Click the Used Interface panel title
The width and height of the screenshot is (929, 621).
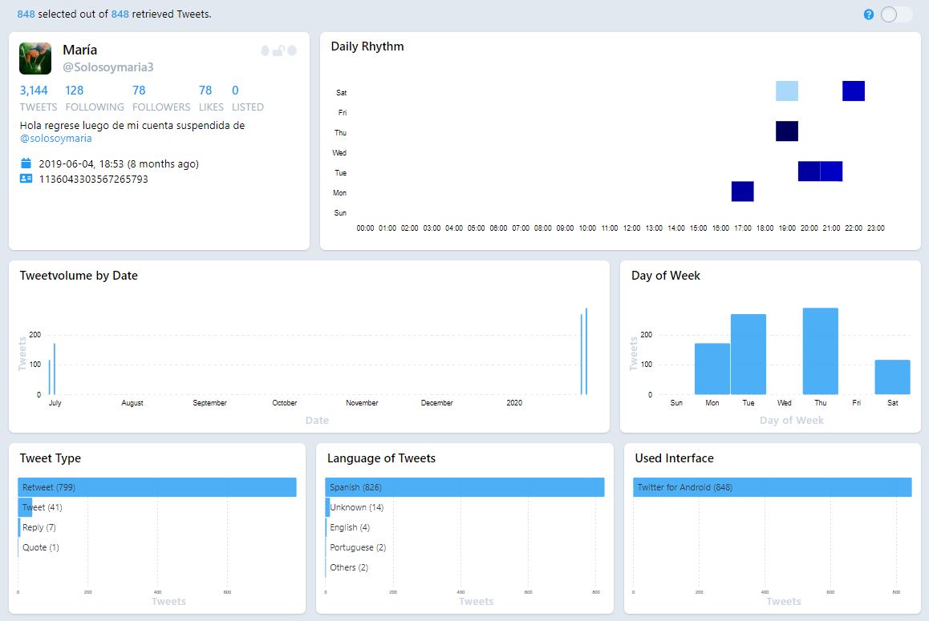(x=674, y=458)
